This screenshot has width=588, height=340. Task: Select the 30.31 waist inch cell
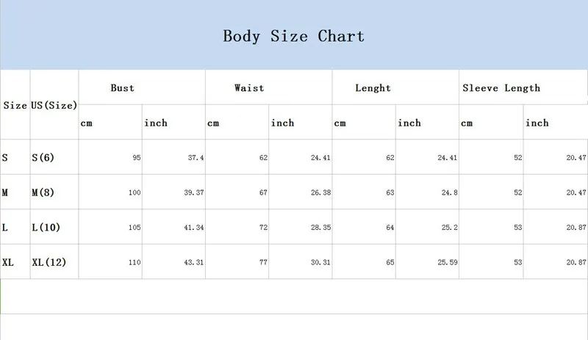301,261
